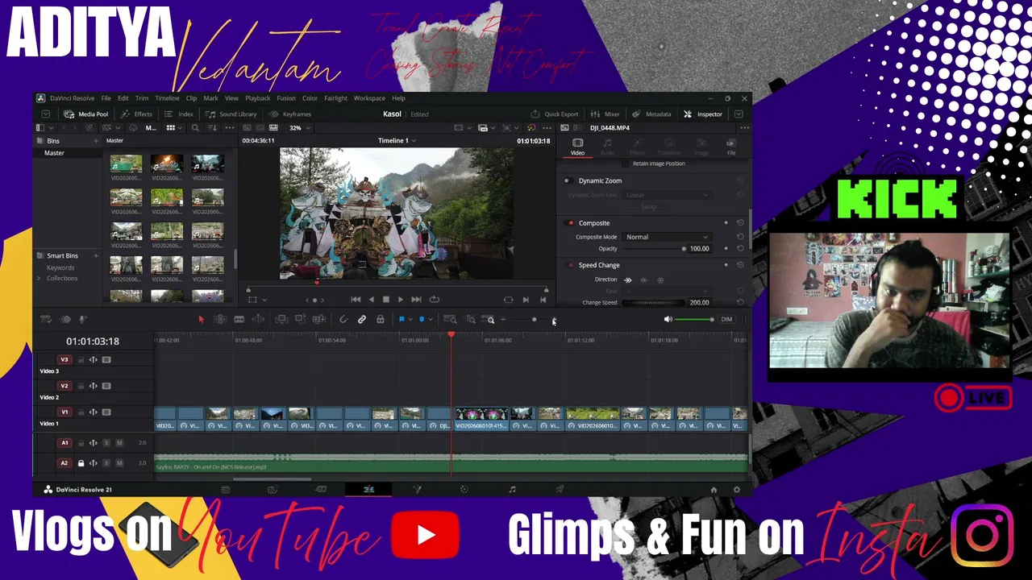The height and width of the screenshot is (580, 1032).
Task: Open the Metadata panel
Action: tap(651, 114)
